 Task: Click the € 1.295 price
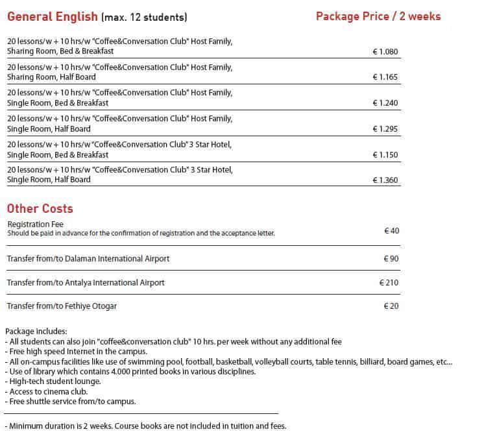click(385, 129)
